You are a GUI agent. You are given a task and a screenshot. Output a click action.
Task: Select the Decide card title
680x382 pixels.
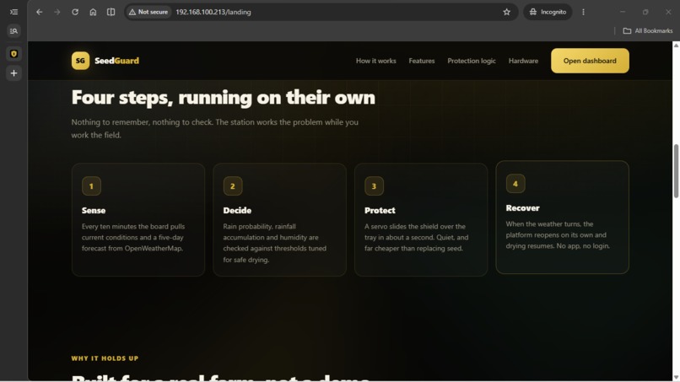[237, 210]
